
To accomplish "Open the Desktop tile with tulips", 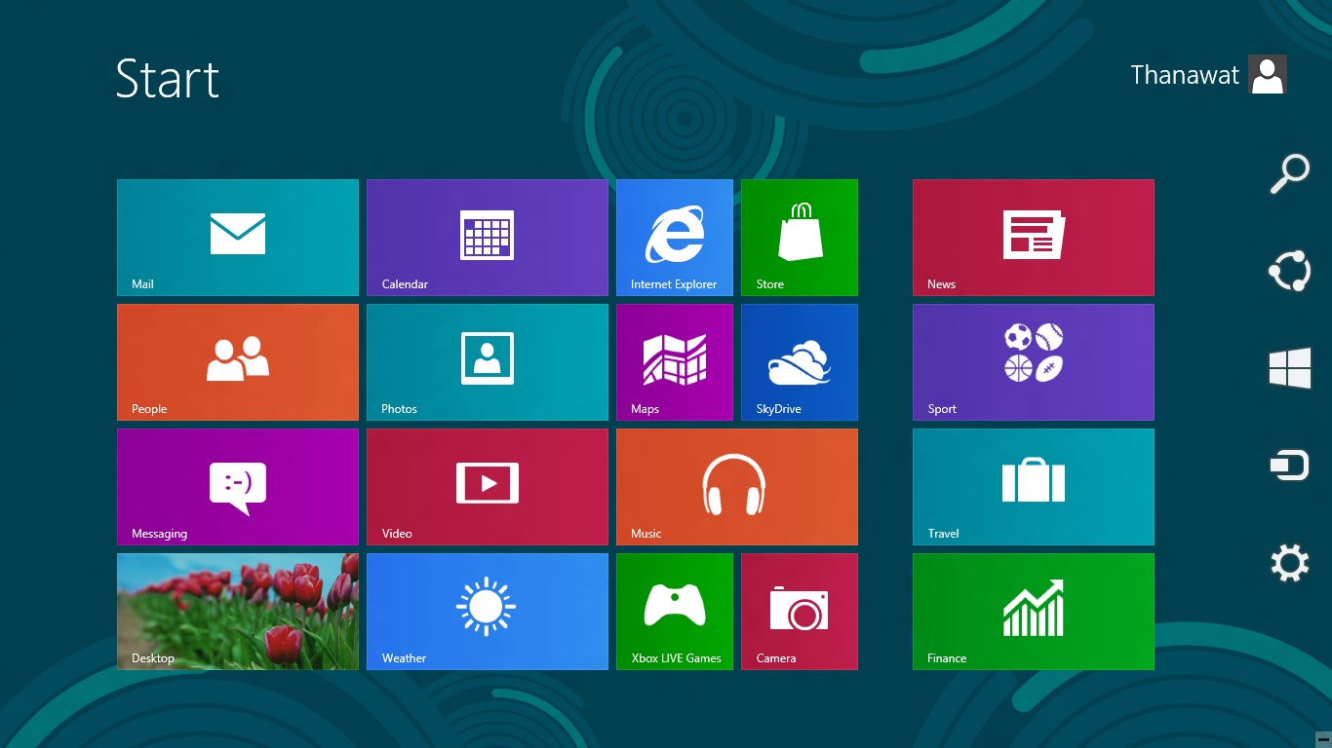I will 238,612.
